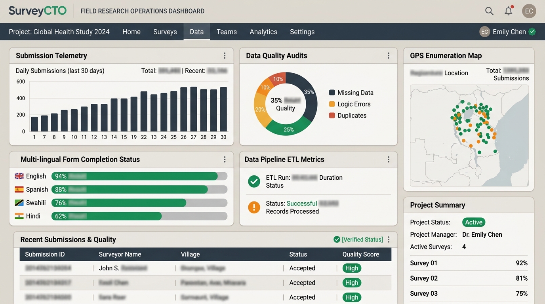Open the Multi-lingual Form Completion Status options menu
Viewport: 545px width, 304px height.
point(225,160)
